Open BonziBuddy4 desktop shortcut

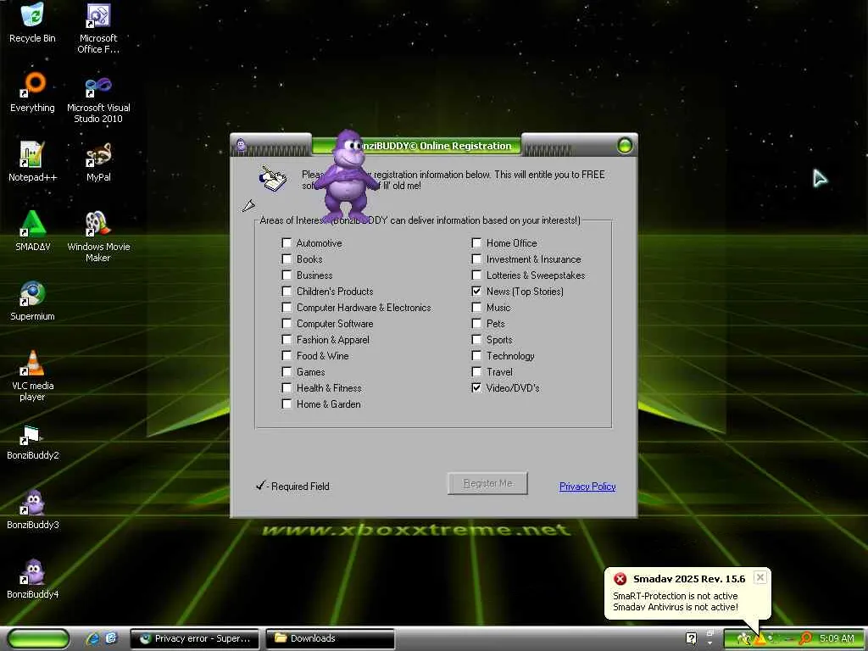[32, 579]
